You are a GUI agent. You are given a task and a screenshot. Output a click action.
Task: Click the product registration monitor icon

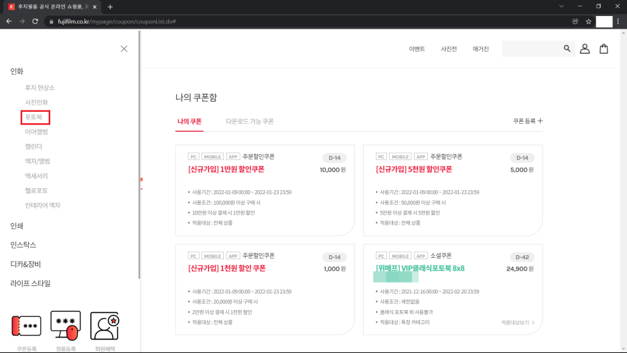(x=66, y=326)
